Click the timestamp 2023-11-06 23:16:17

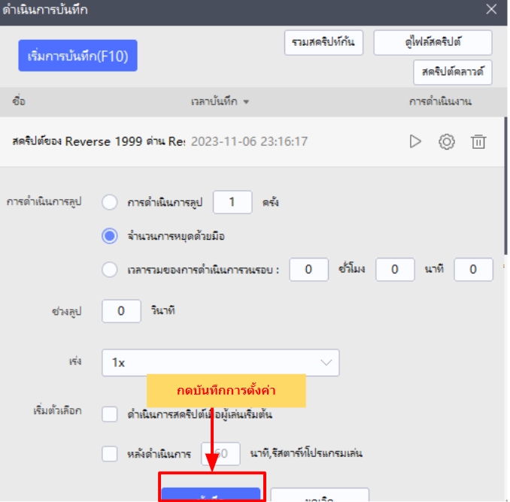click(249, 142)
